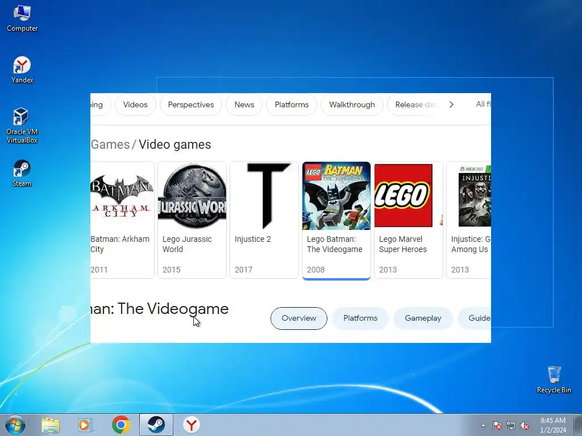The image size is (582, 436).
Task: Open the Computer desktop icon
Action: [x=22, y=19]
